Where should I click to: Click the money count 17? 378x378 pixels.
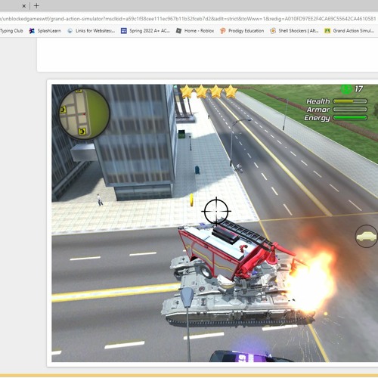click(359, 88)
